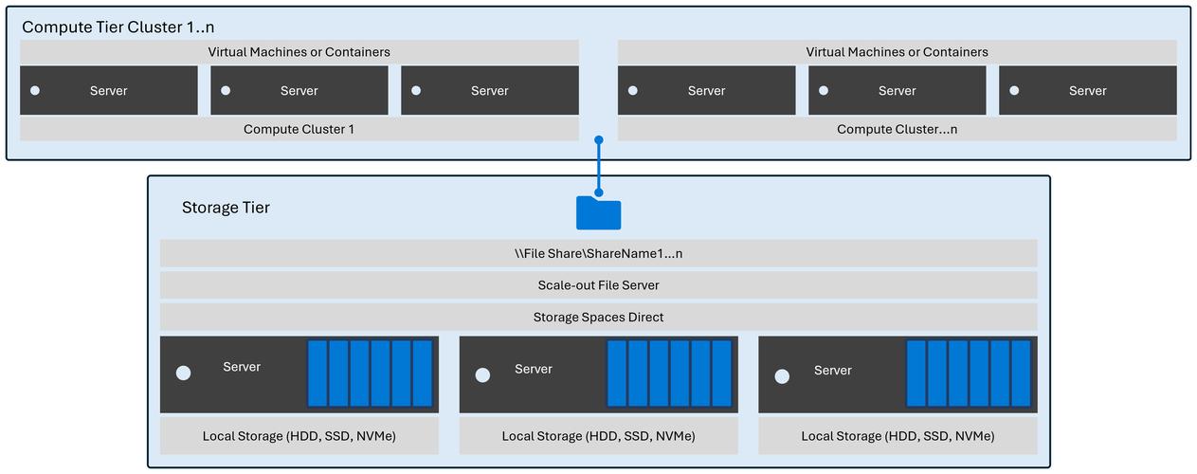Click the blue file share folder icon

point(598,212)
